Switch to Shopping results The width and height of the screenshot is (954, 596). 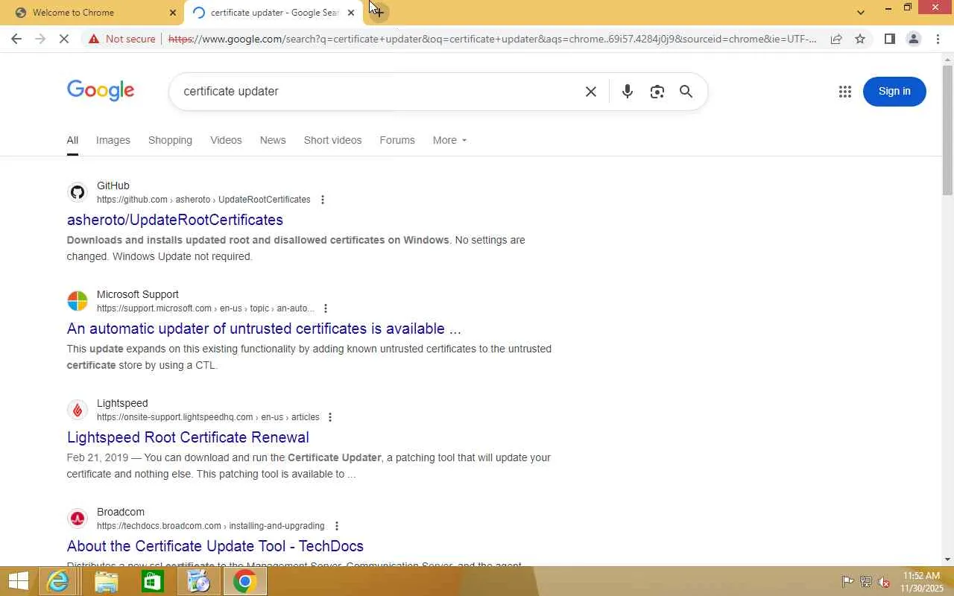tap(170, 140)
